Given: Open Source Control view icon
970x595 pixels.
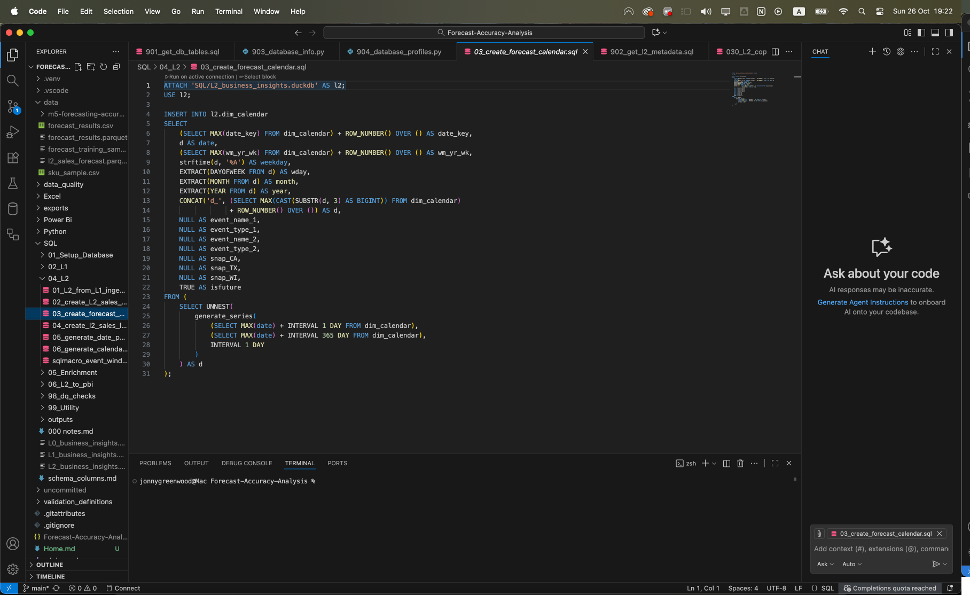Looking at the screenshot, I should (13, 106).
